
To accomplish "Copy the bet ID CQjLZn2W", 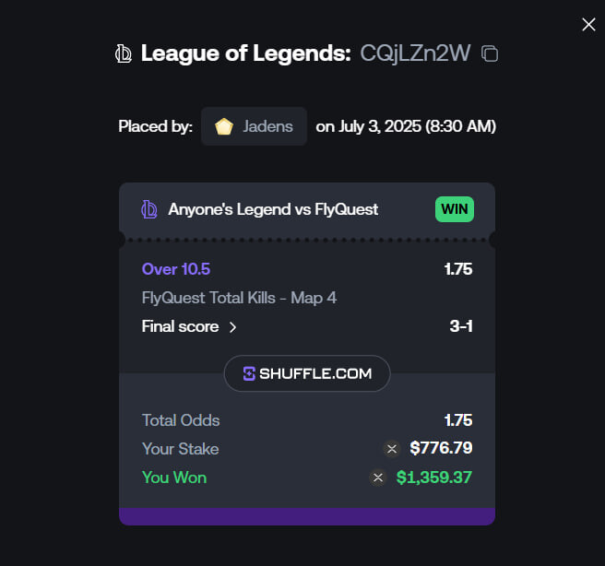I will (x=490, y=53).
